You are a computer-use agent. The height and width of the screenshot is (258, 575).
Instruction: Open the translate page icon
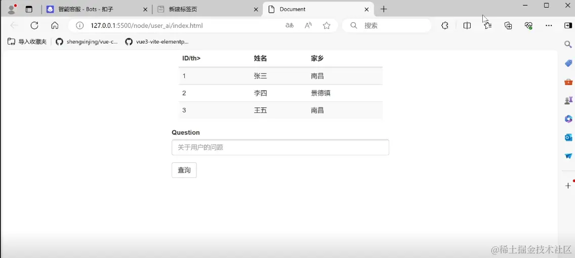click(290, 25)
